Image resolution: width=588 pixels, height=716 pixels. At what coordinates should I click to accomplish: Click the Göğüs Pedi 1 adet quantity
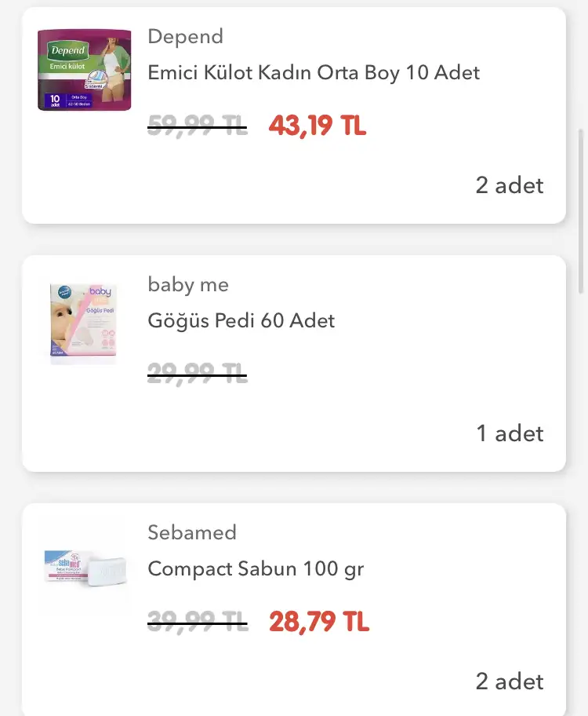click(510, 433)
